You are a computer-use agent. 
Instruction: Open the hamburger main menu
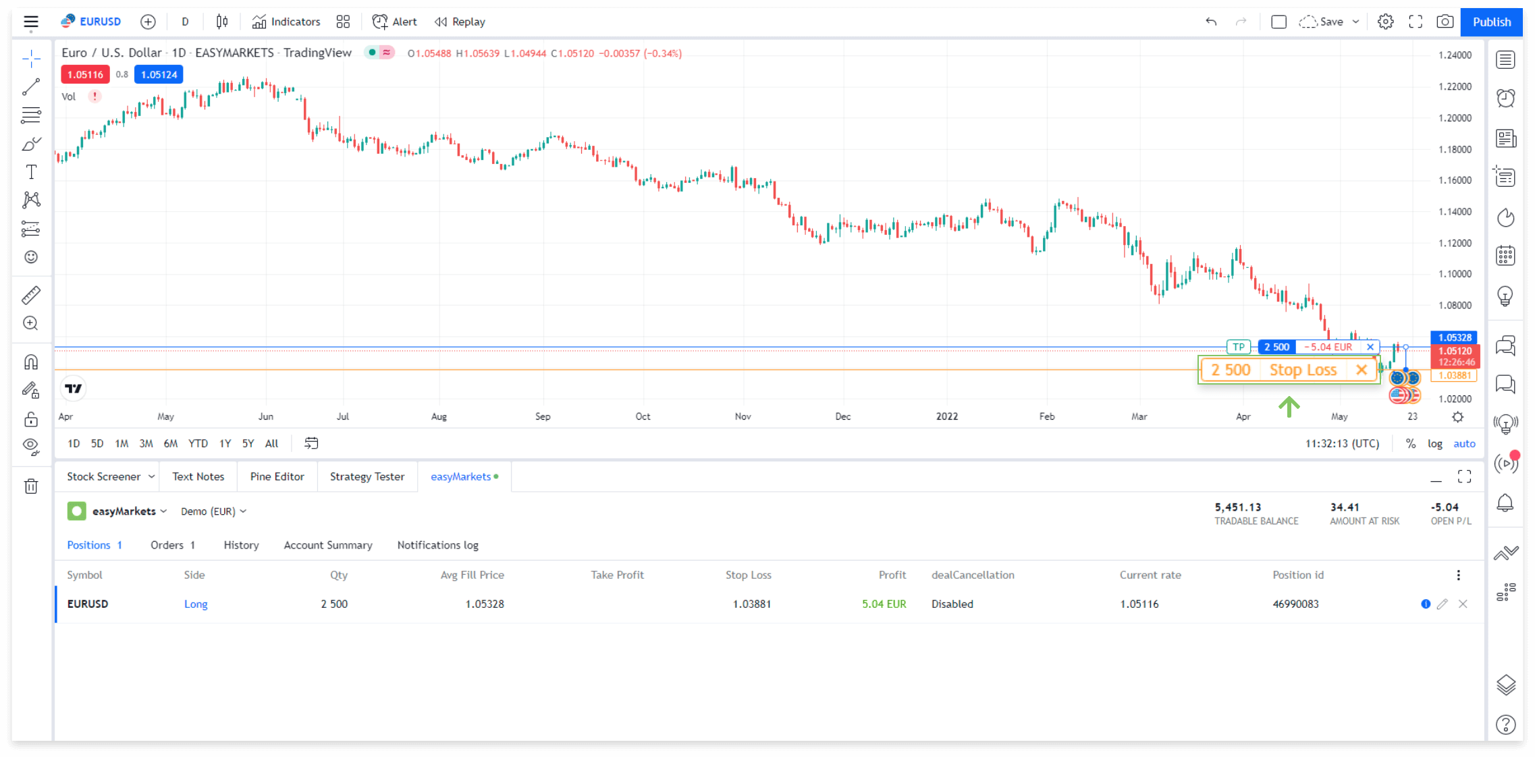(31, 22)
